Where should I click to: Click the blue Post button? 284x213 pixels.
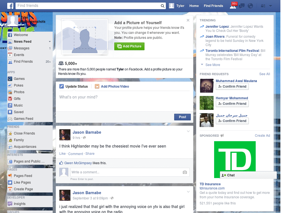pos(182,117)
